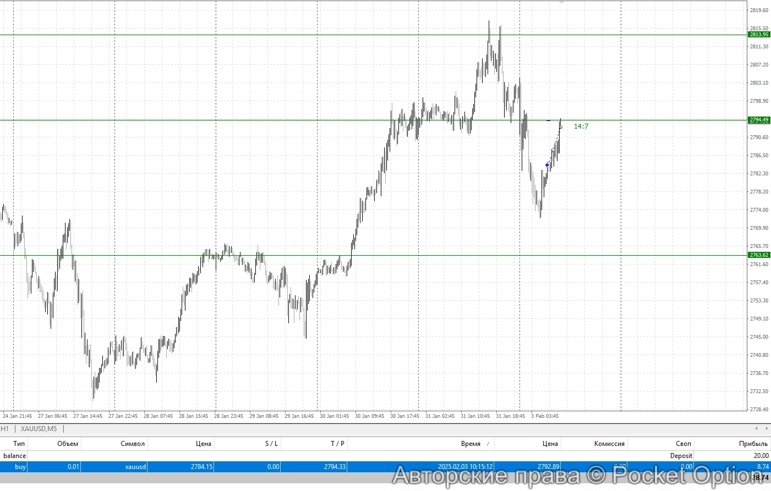Switch to the XAUUSD,M5 chart tab
This screenshot has height=491, width=771.
[x=39, y=429]
